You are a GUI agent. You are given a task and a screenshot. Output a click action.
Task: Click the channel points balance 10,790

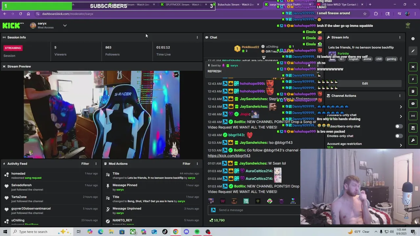[x=217, y=220]
